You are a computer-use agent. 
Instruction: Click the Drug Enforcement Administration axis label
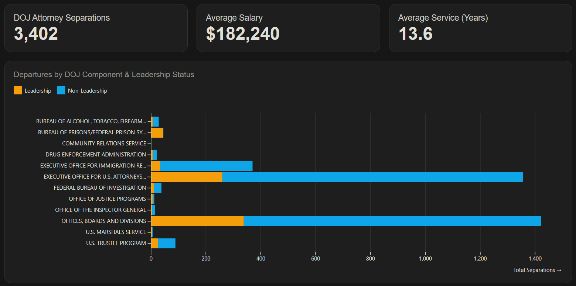click(96, 155)
